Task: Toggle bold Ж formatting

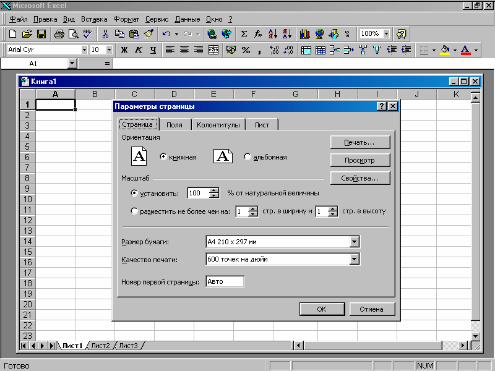Action: click(x=124, y=50)
